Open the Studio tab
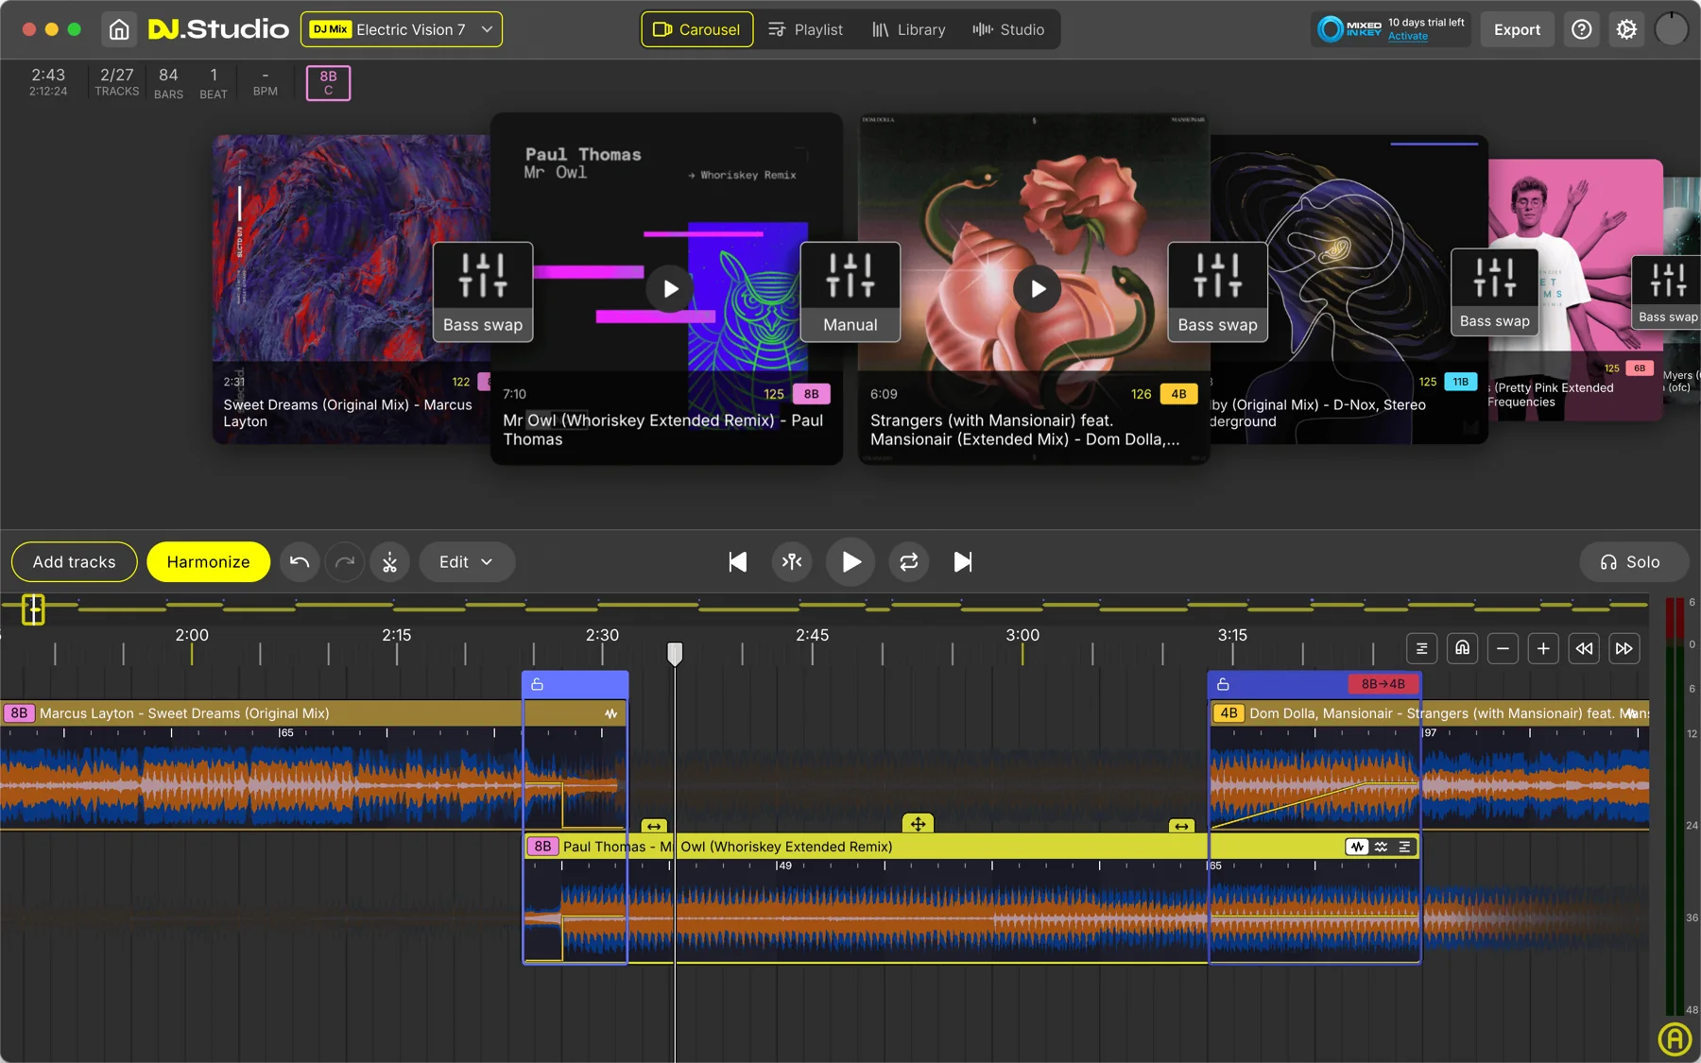The width and height of the screenshot is (1701, 1063). 1008,29
